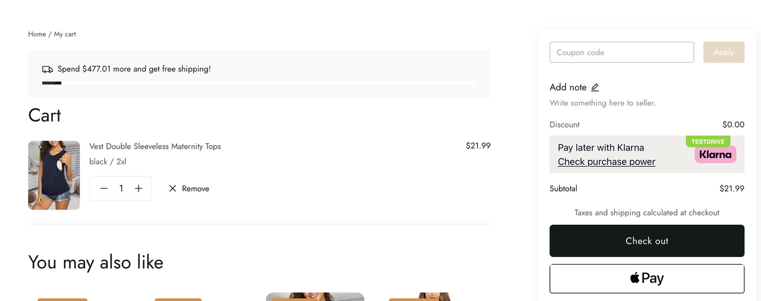This screenshot has width=761, height=301.
Task: Click the Check out button
Action: tap(647, 241)
